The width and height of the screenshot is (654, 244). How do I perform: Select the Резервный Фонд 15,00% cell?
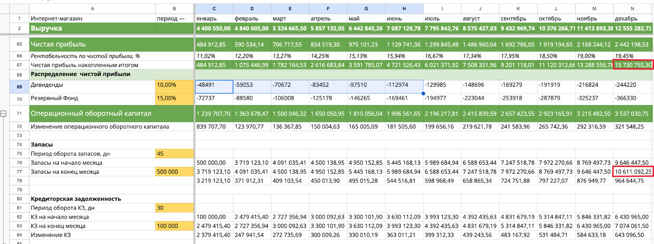[x=174, y=98]
